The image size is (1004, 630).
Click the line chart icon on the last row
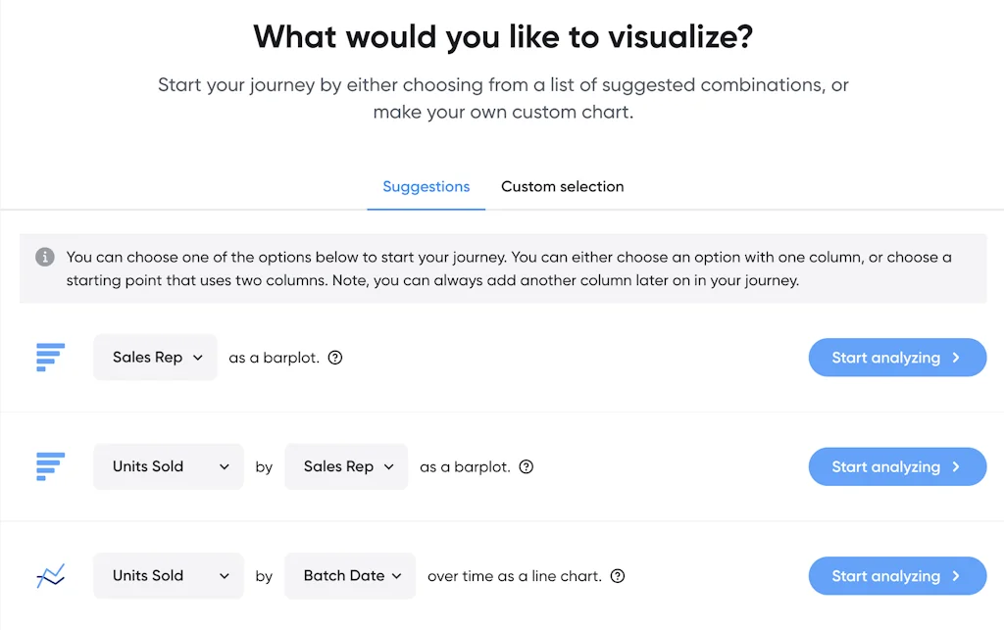coord(50,576)
